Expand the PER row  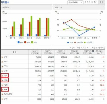click(2, 76)
